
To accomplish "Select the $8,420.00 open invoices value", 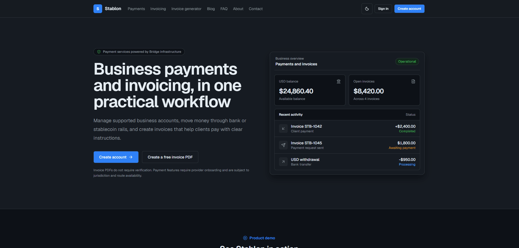I will click(369, 91).
